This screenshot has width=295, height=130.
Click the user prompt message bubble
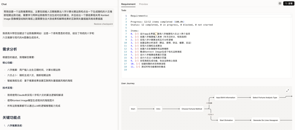point(58,18)
